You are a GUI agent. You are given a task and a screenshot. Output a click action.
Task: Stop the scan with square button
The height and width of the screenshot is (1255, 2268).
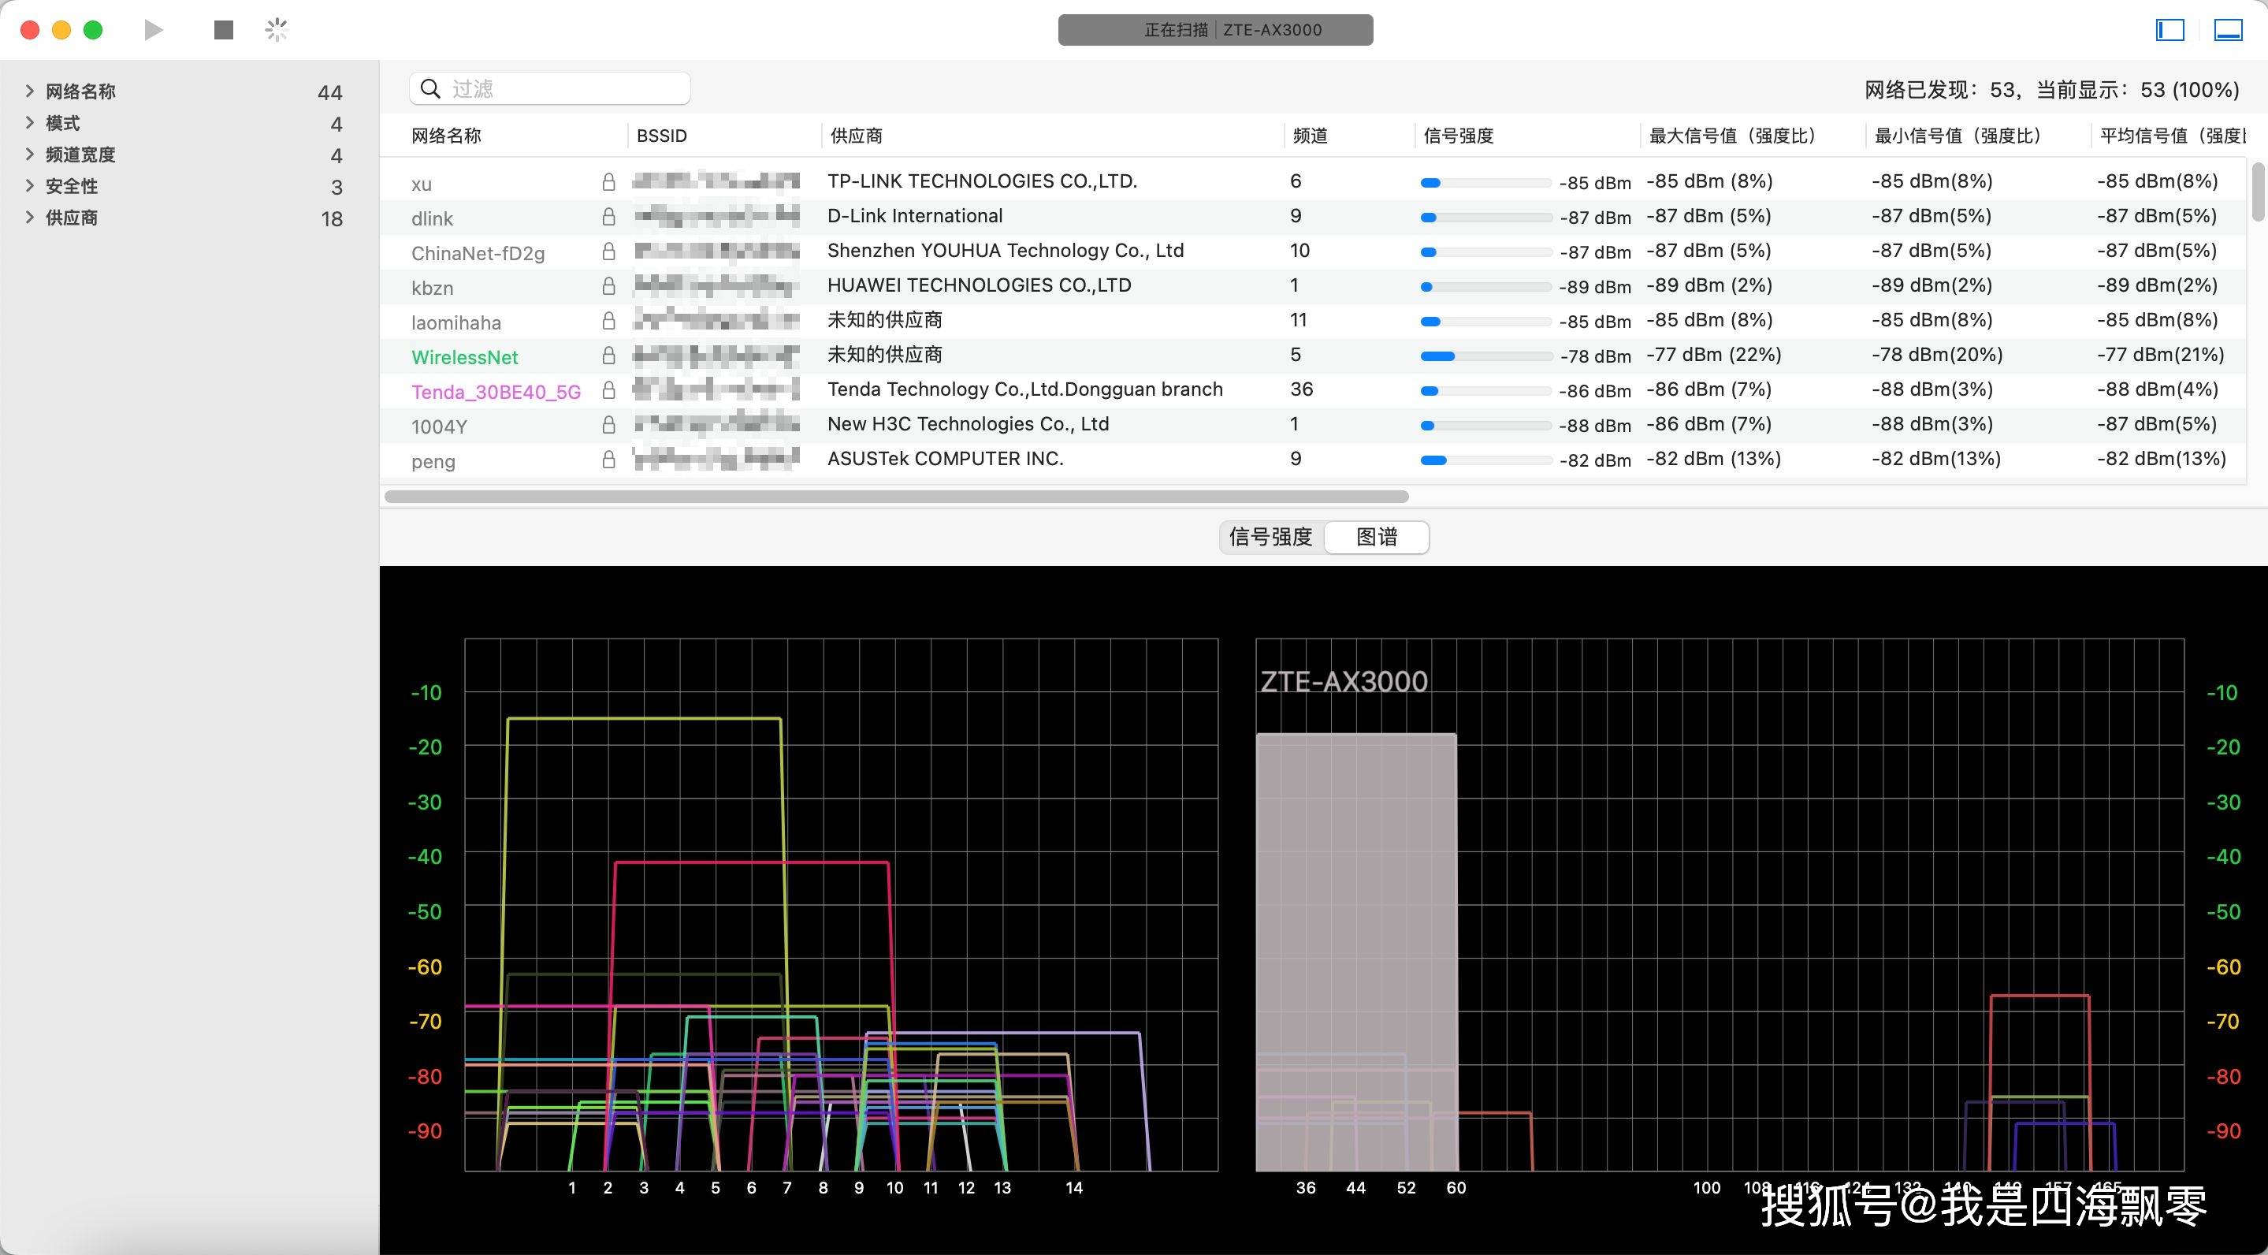(224, 30)
